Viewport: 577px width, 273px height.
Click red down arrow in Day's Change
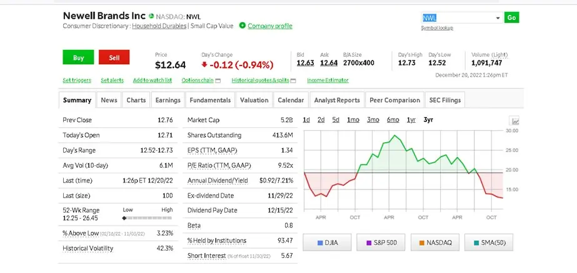204,65
